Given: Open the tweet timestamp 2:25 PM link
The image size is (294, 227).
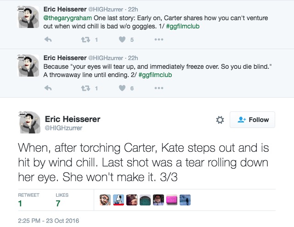Looking at the screenshot, I should click(x=48, y=221).
